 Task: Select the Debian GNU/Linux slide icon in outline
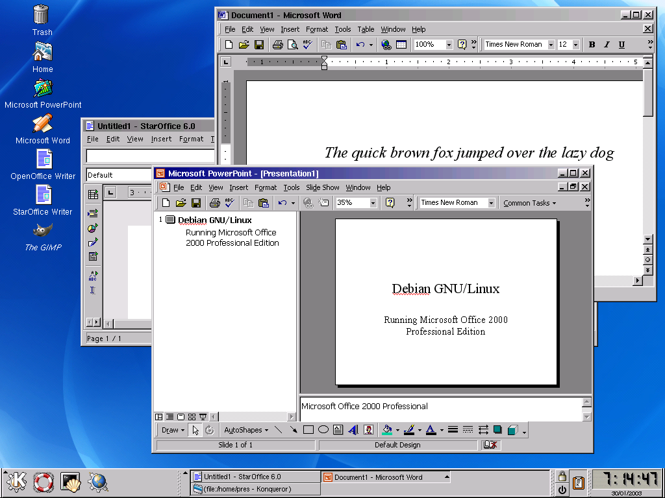(170, 219)
